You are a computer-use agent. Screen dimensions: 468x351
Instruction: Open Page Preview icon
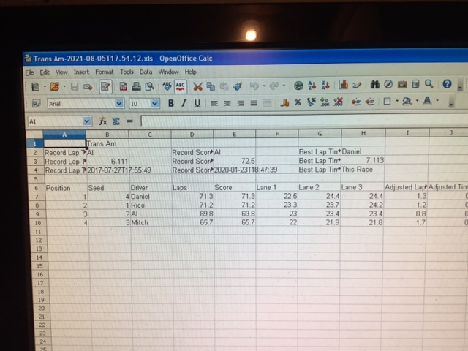click(149, 86)
